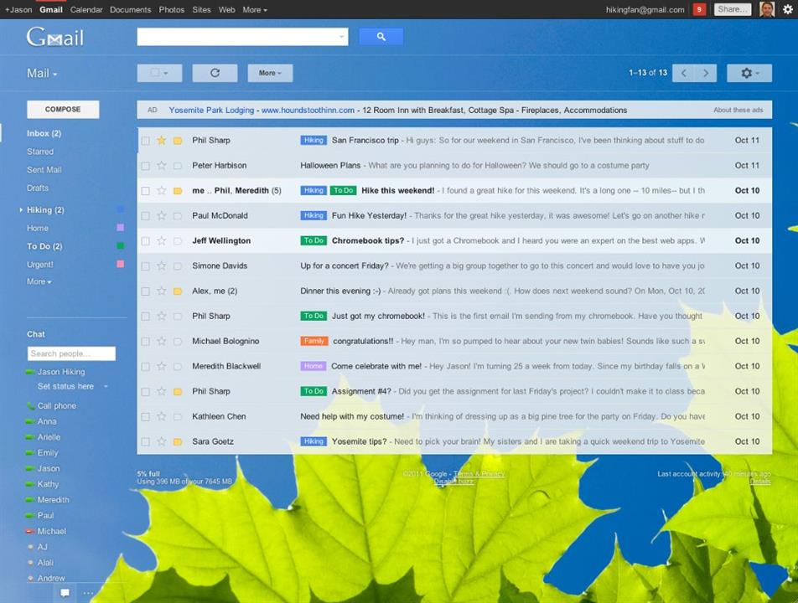This screenshot has width=798, height=603.
Task: Expand the Hiking label
Action: coord(21,209)
